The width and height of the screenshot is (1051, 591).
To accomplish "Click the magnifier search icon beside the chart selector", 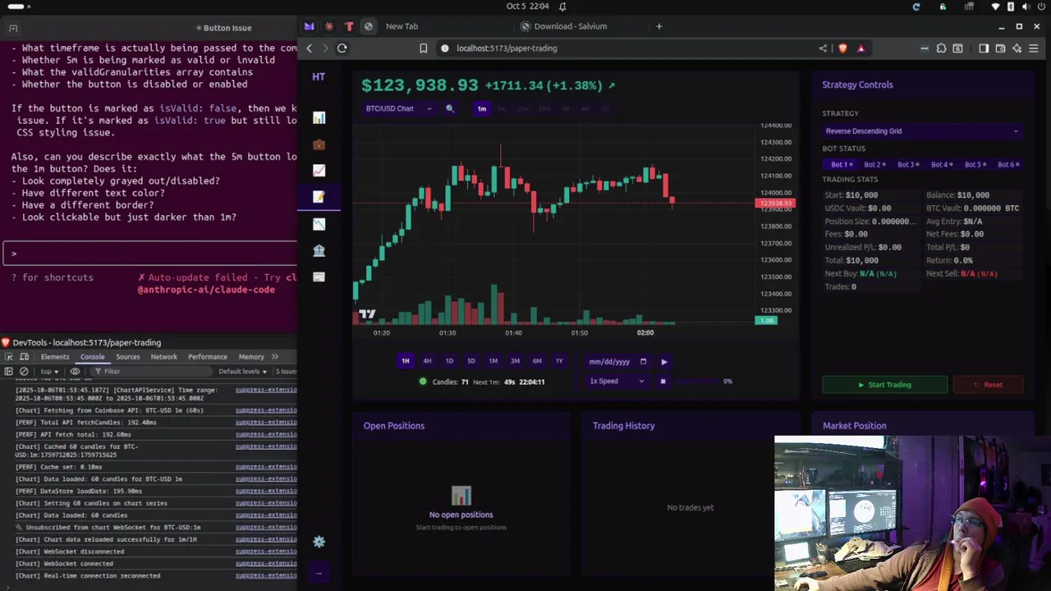I will coord(449,108).
